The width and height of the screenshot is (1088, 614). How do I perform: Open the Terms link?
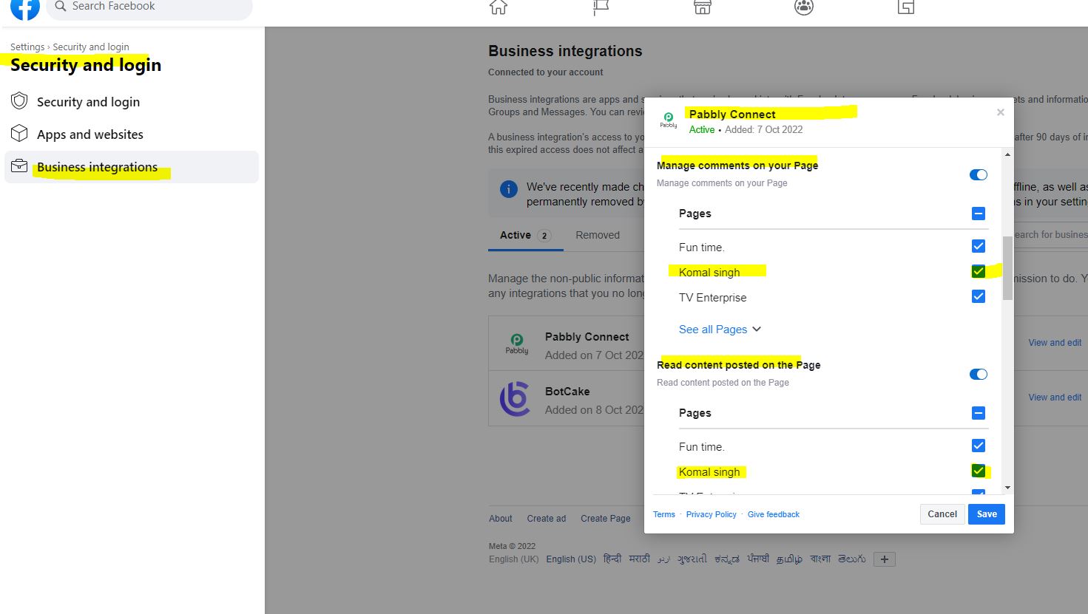pos(664,514)
